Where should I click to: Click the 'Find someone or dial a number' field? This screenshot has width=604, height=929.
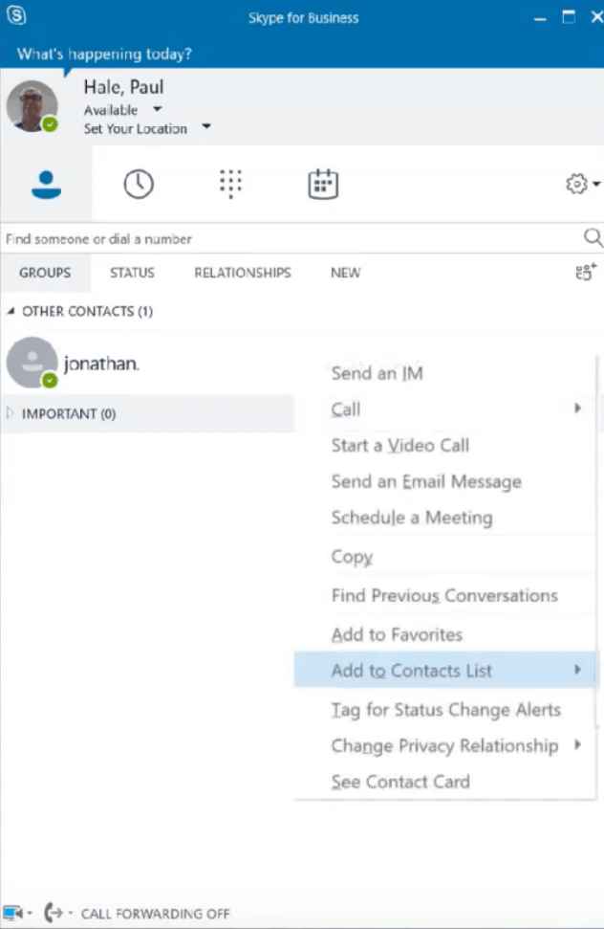point(287,238)
